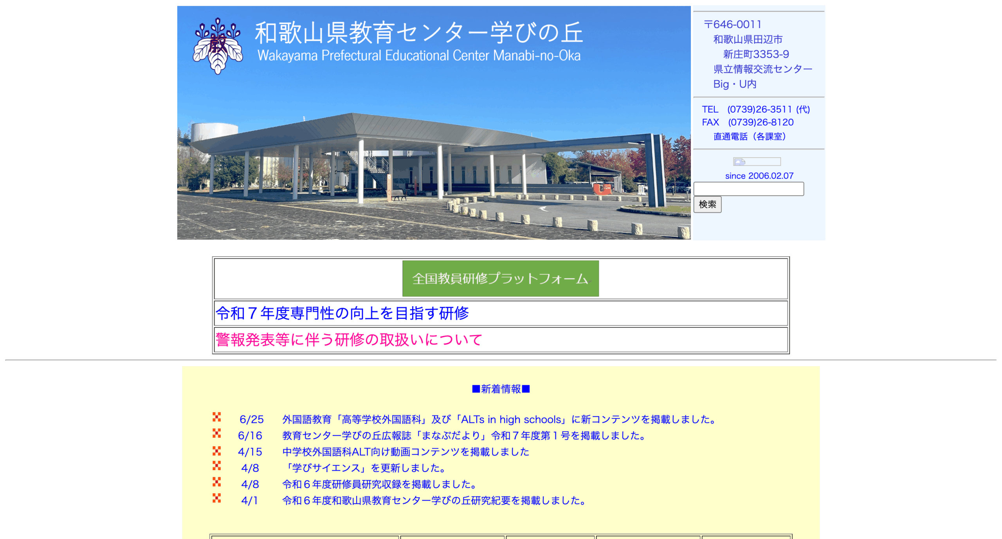
Task: Click the red bullet icon beside 6/25
Action: pyautogui.click(x=216, y=417)
